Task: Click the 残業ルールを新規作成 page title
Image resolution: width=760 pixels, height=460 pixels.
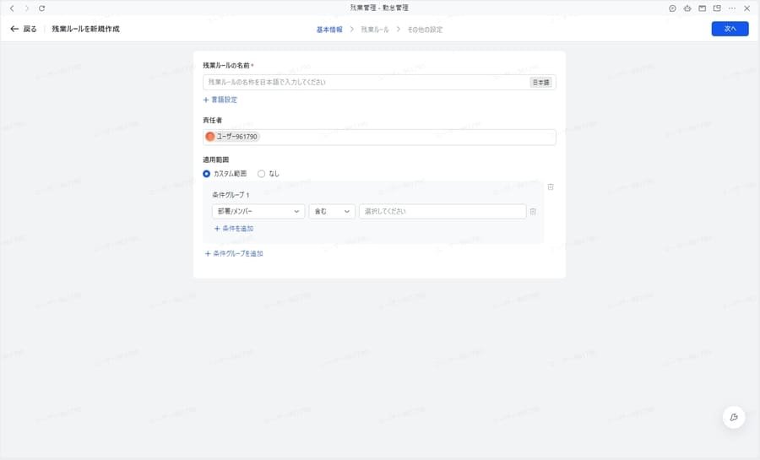Action: click(86, 29)
